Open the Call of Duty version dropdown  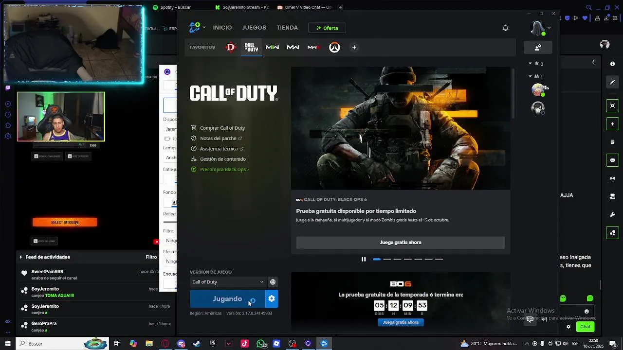pyautogui.click(x=228, y=282)
